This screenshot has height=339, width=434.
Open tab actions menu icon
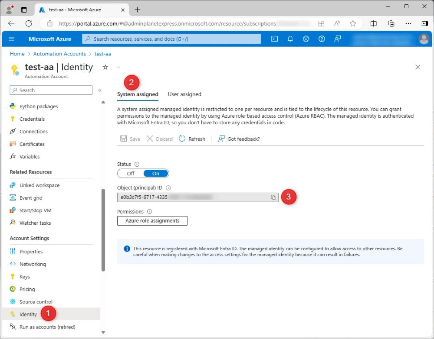[x=24, y=10]
